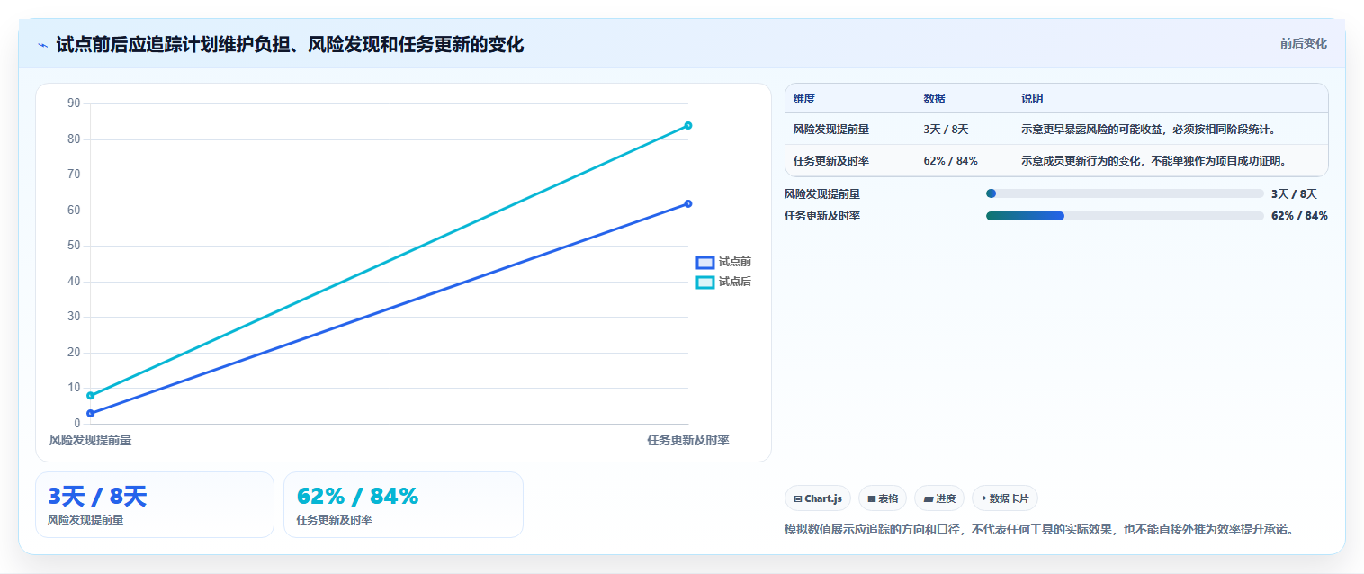
Task: Click the 试点前 data point at 62
Action: click(x=688, y=203)
